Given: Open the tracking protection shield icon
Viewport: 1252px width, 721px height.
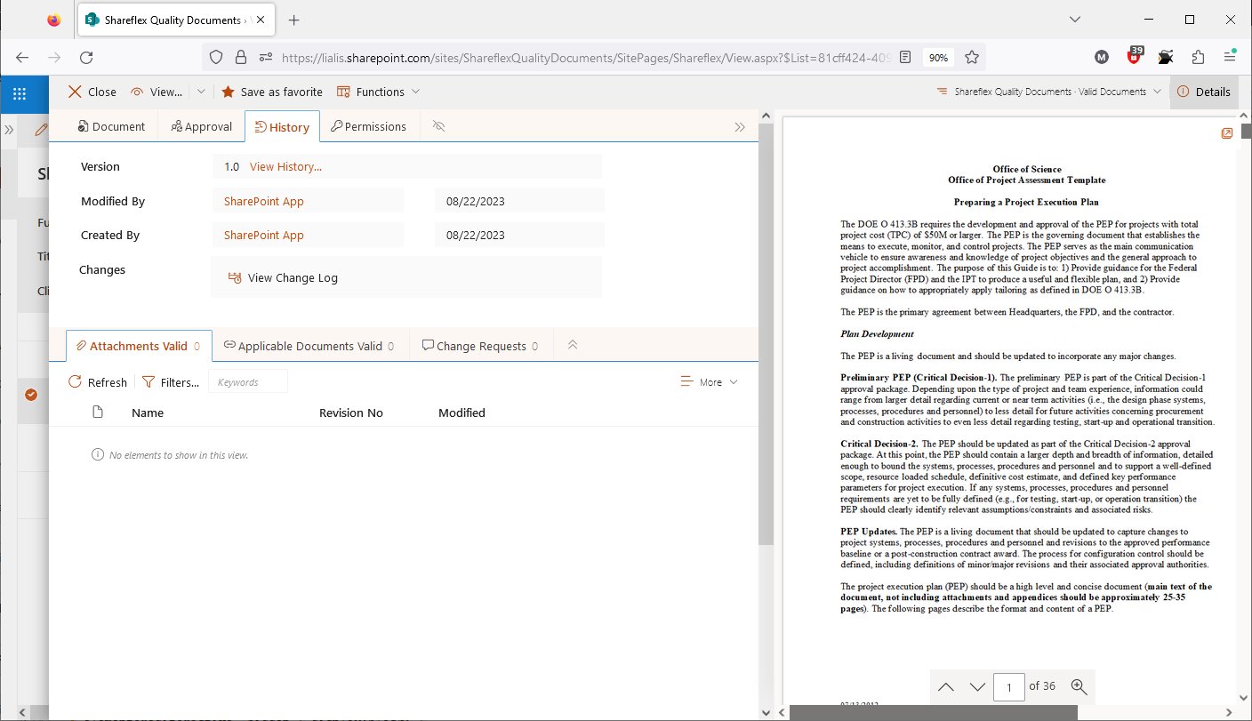Looking at the screenshot, I should pos(215,57).
